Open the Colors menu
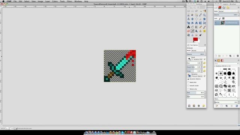240x135 pixels. (55, 1)
